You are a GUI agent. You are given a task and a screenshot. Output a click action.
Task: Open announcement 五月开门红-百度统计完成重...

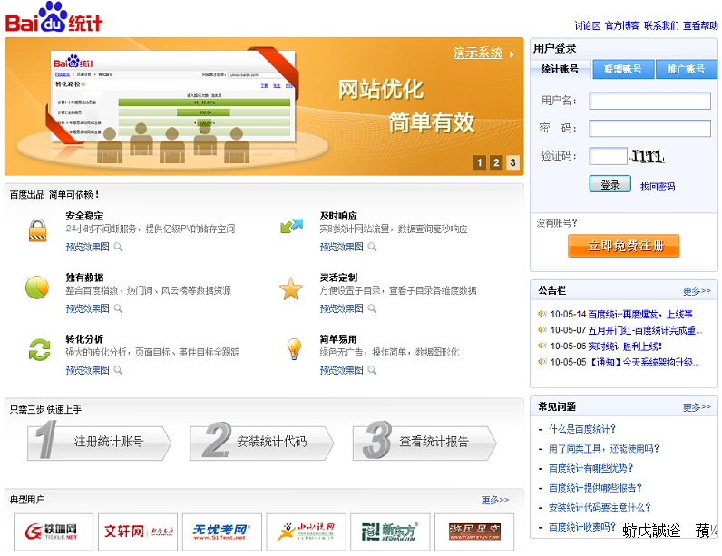[645, 330]
